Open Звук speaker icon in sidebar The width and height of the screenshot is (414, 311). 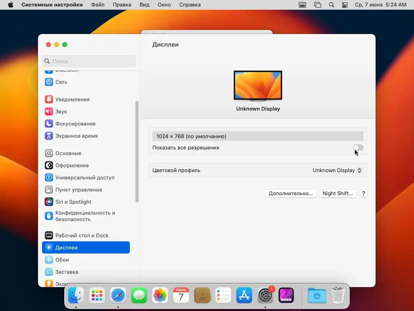click(x=49, y=112)
